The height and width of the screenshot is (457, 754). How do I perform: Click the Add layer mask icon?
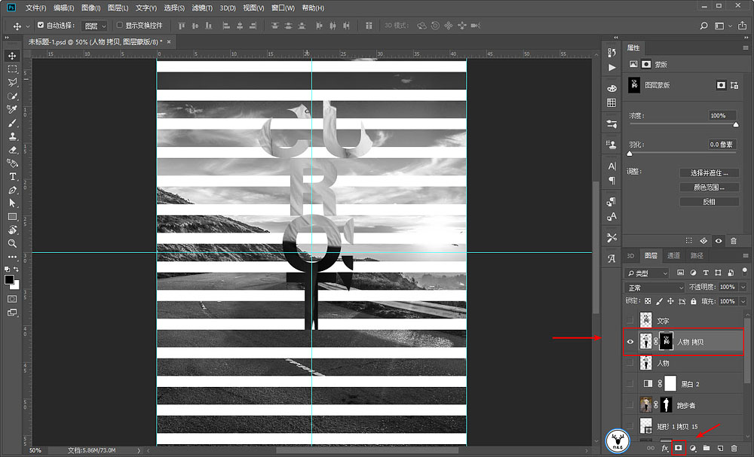coord(679,448)
